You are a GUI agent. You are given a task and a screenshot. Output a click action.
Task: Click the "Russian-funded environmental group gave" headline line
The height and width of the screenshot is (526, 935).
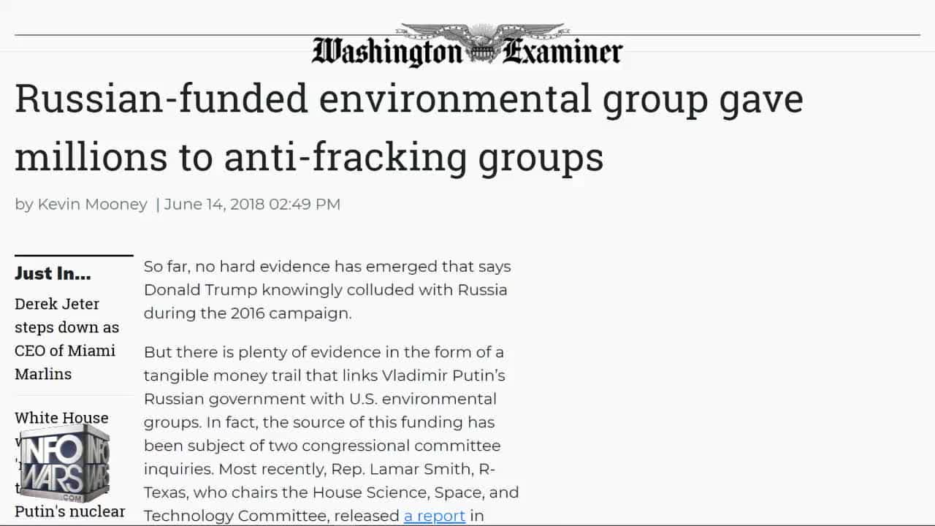coord(408,99)
